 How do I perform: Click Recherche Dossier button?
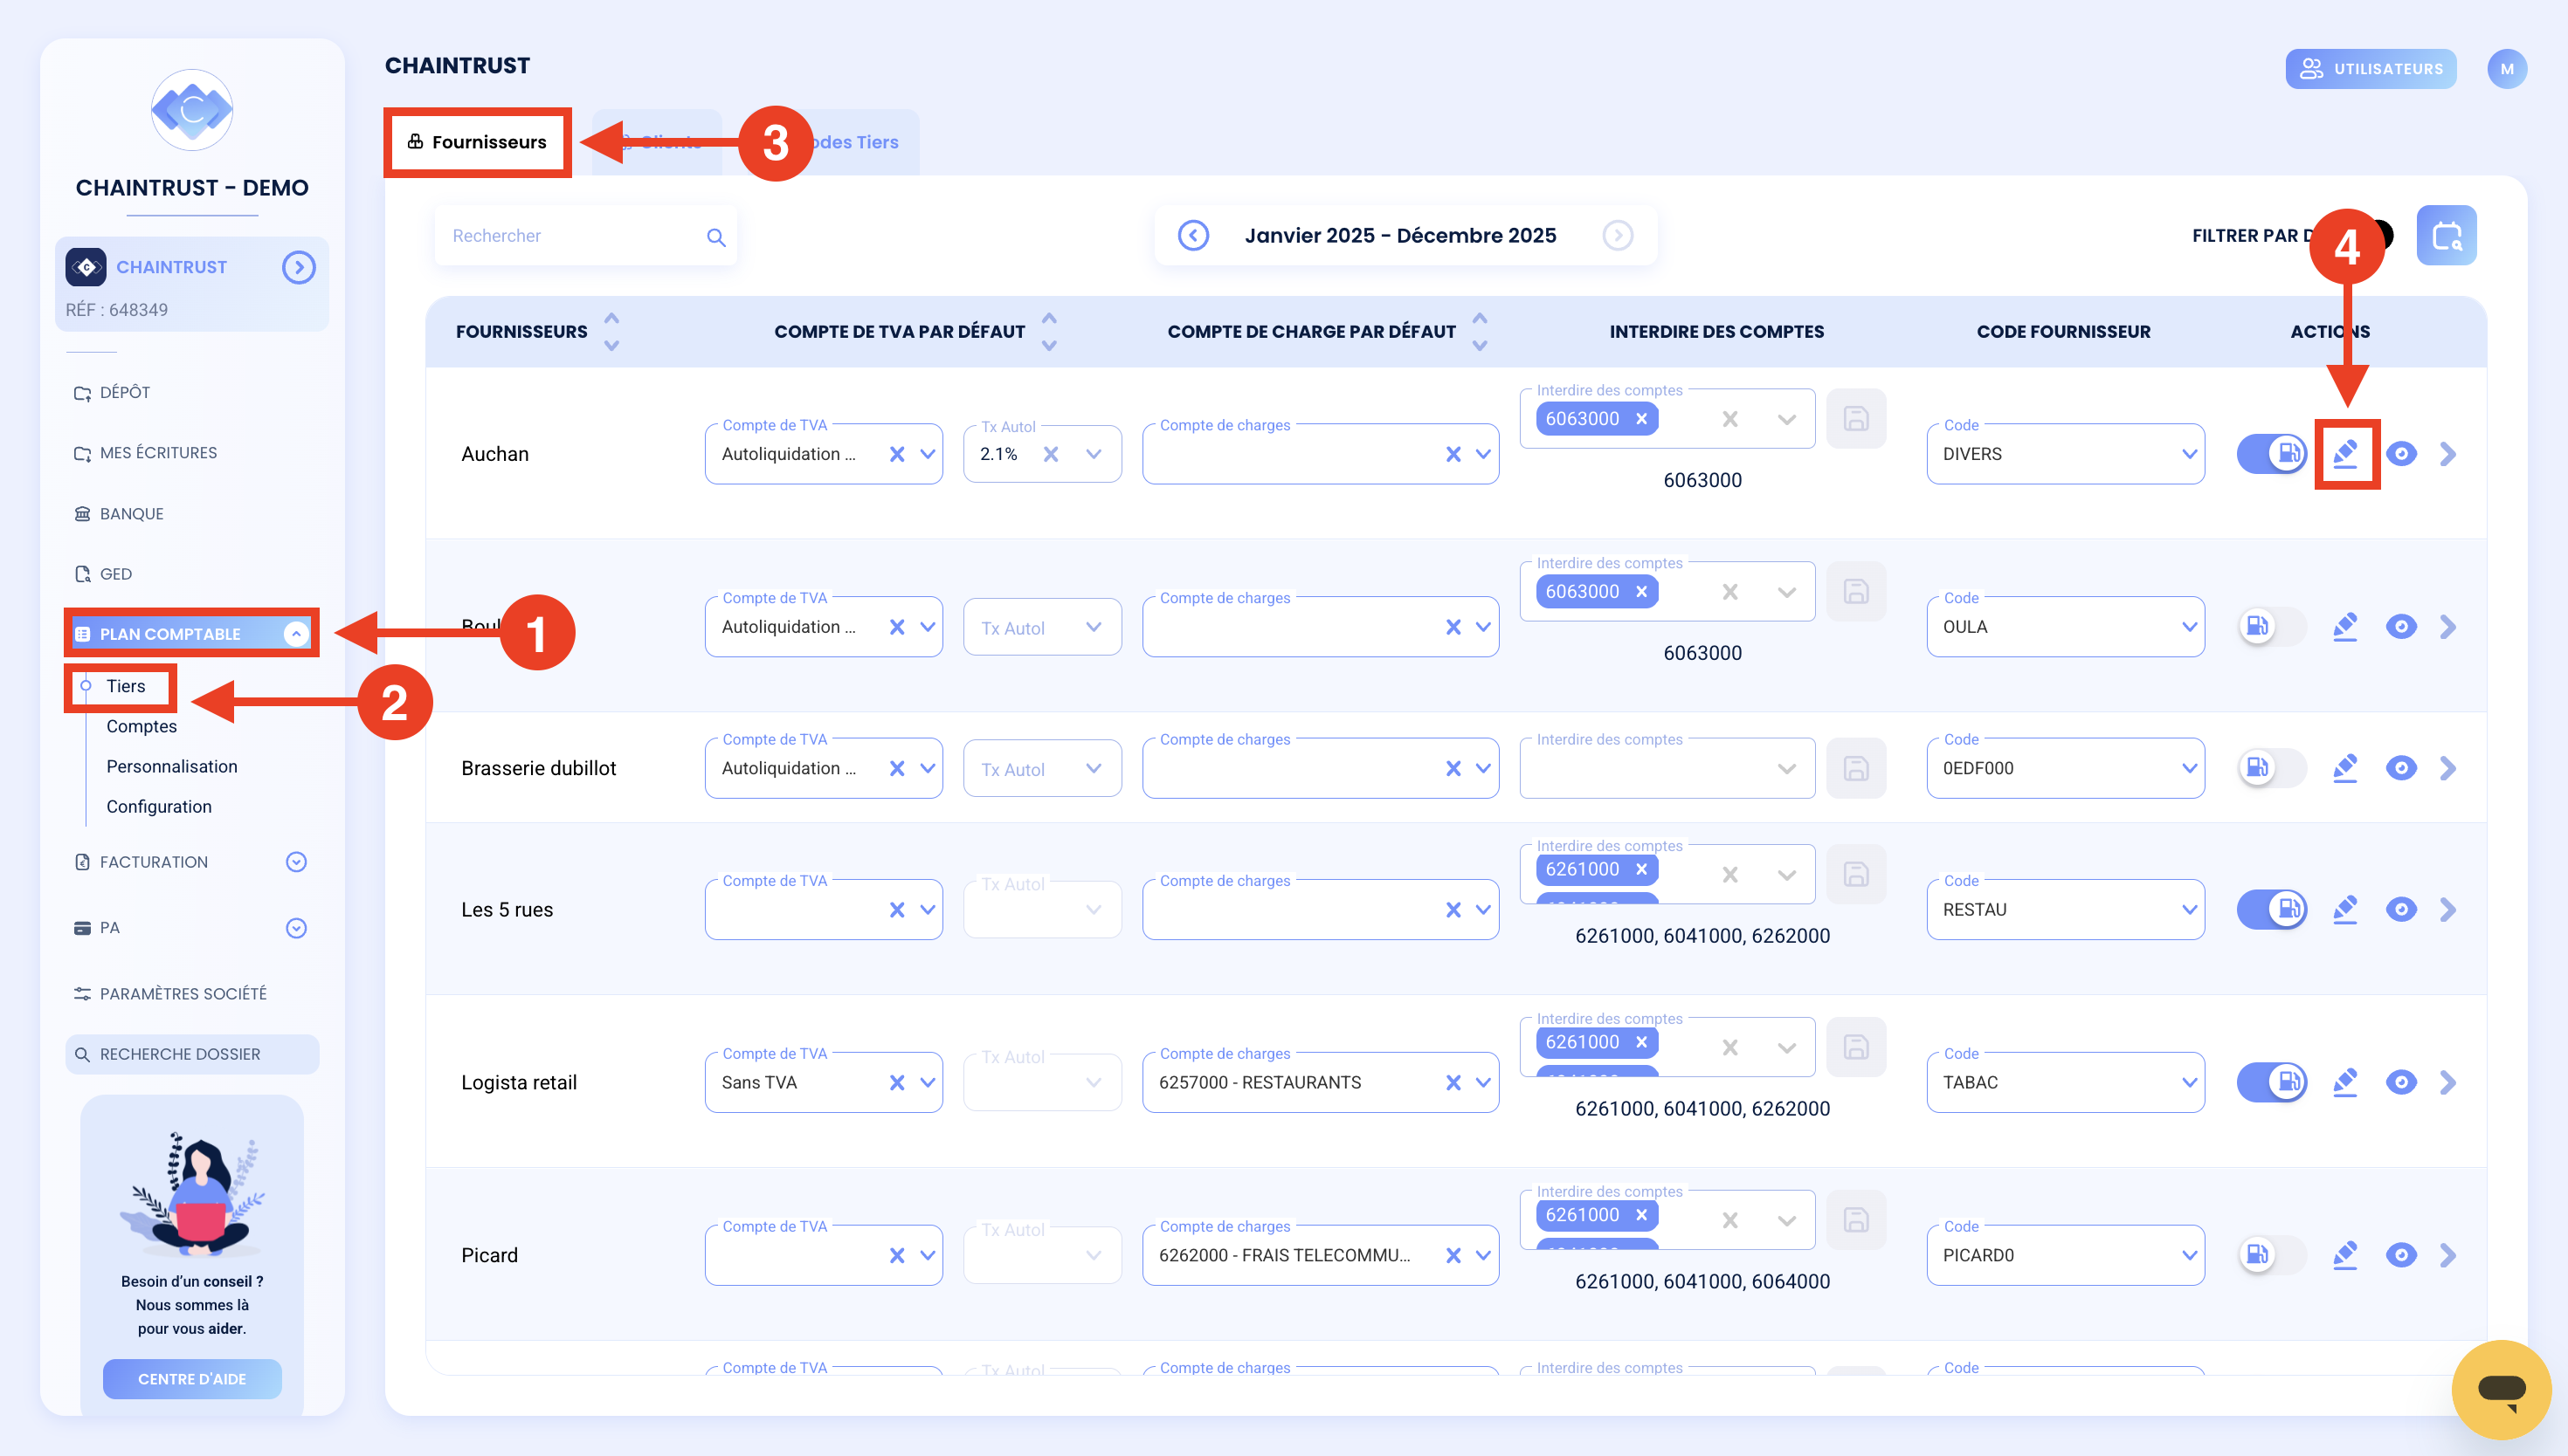click(x=192, y=1054)
